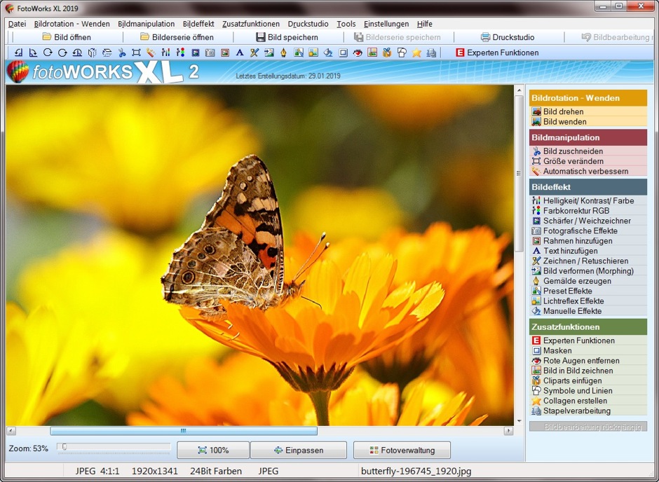Click the red eye removal toolbar icon
The image size is (659, 482).
pyautogui.click(x=358, y=53)
